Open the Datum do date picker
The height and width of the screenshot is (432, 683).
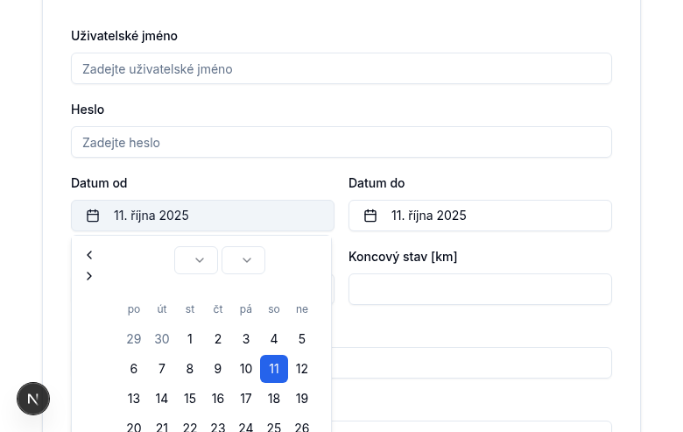click(x=480, y=216)
